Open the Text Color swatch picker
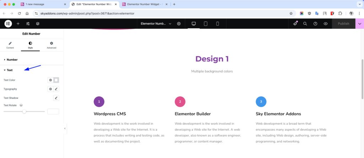This screenshot has width=364, height=158. point(56,80)
